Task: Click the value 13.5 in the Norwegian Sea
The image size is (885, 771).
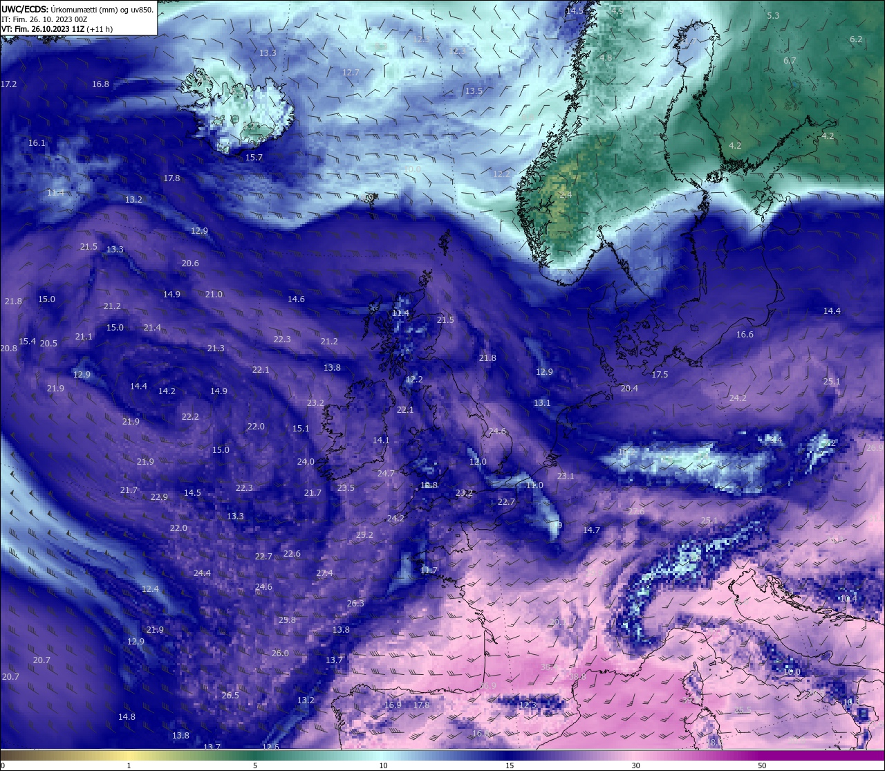Action: pos(474,91)
